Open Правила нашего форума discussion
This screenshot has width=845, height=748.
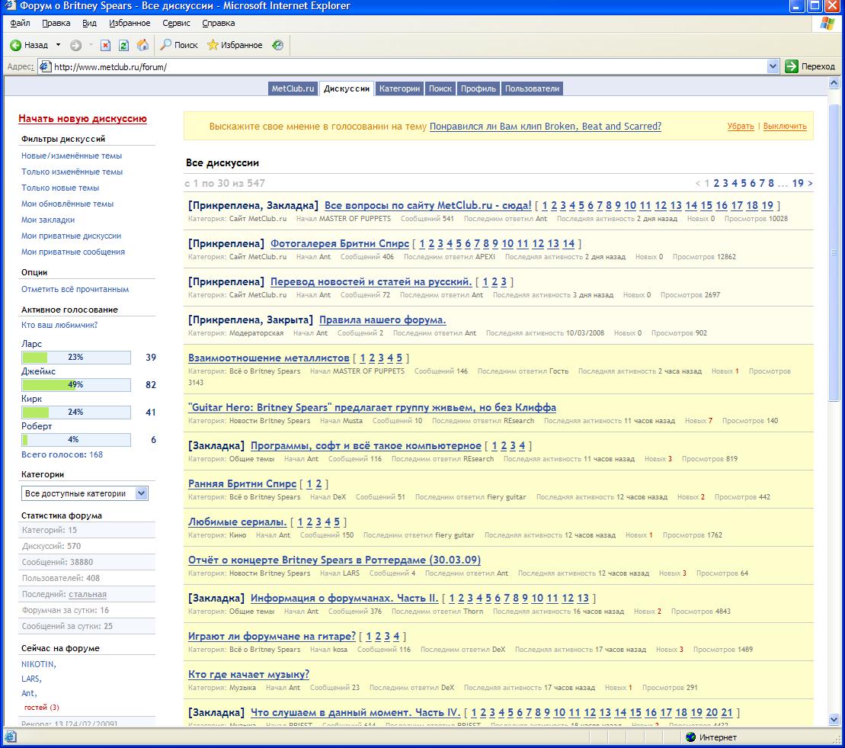(x=382, y=319)
